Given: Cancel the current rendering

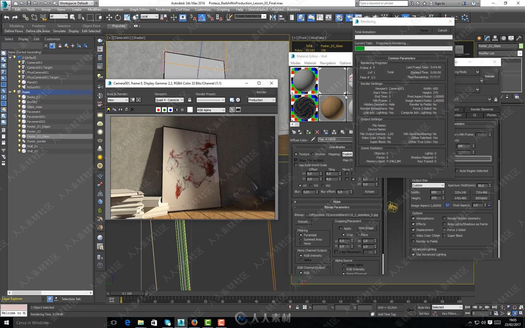Looking at the screenshot, I should 442,30.
